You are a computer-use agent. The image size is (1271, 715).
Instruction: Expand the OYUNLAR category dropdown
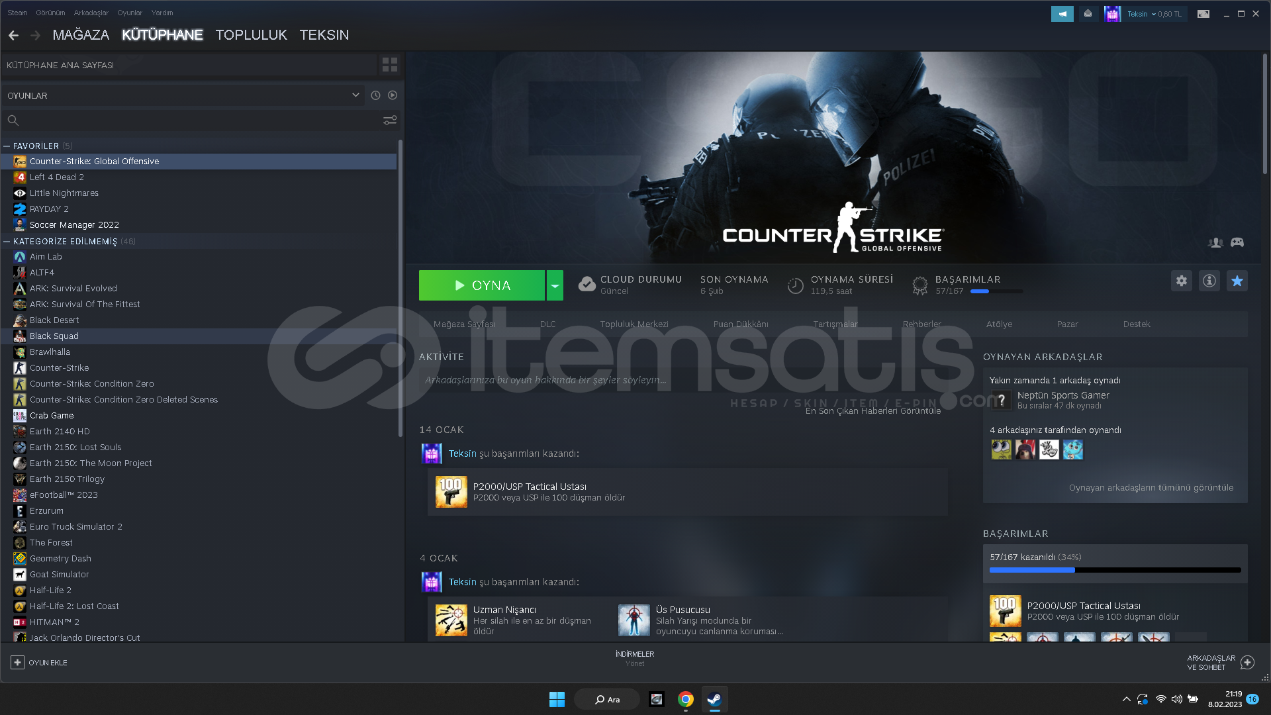click(355, 95)
